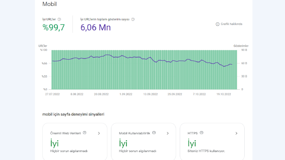Click the 20.08.2022 date on the chart axis

coord(101,94)
